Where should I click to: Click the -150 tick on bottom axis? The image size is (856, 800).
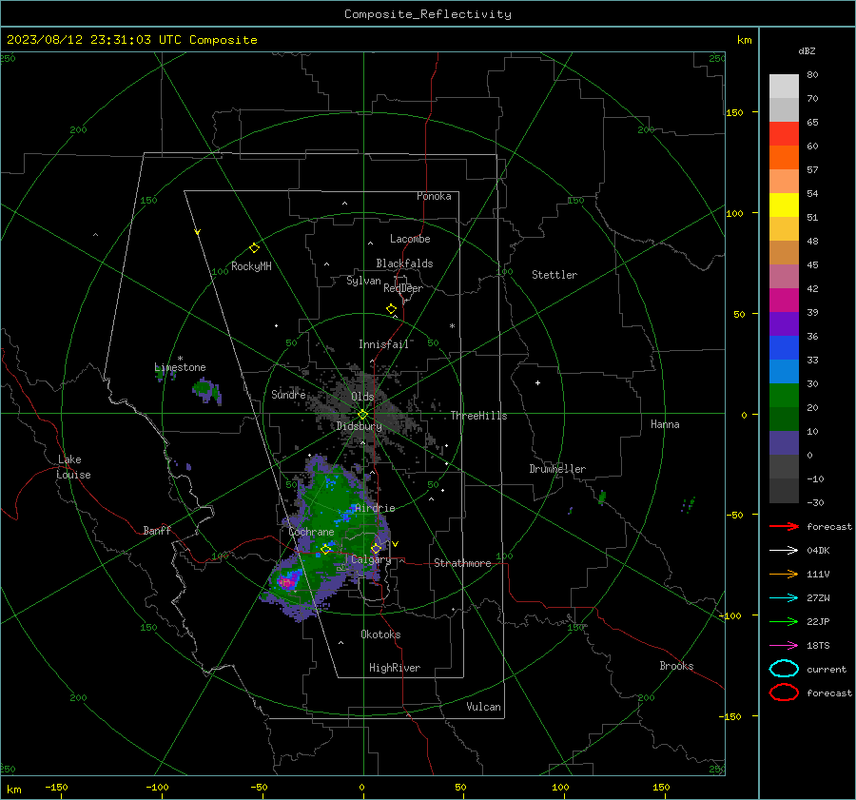pyautogui.click(x=56, y=787)
